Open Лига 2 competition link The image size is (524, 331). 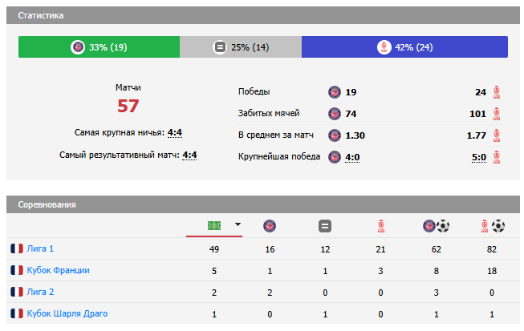point(40,292)
